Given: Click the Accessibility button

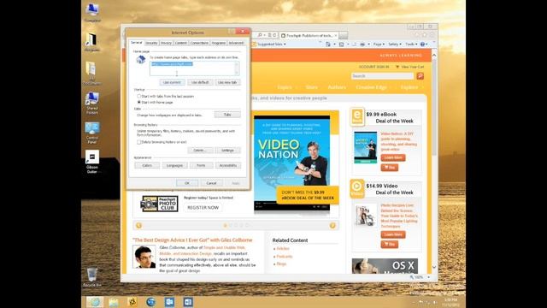Looking at the screenshot, I should tap(228, 165).
